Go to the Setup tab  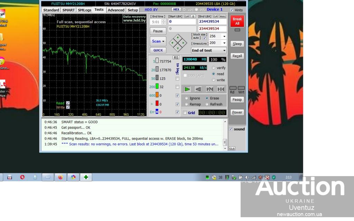coord(133,10)
